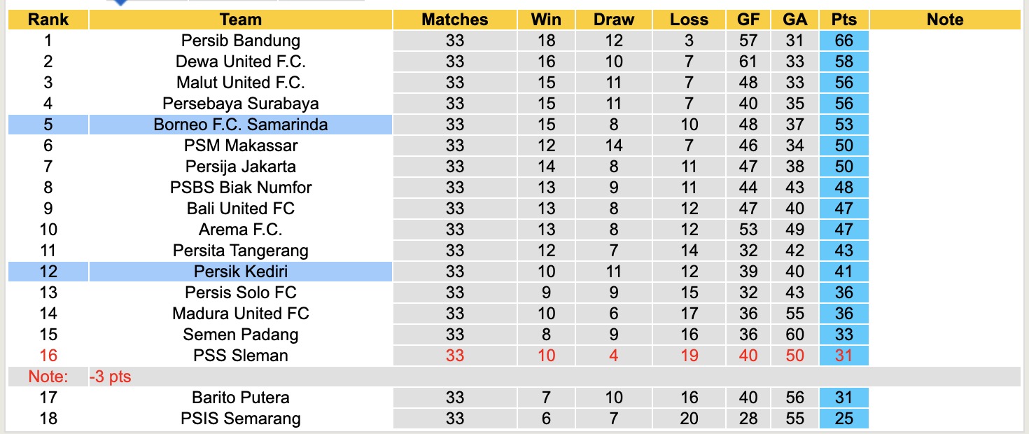The image size is (1029, 434).
Task: Open the PSM Makassar team entry
Action: click(x=240, y=146)
